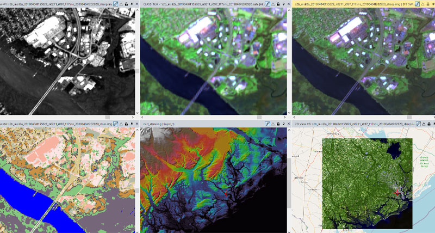
Task: Open the pin dropdown in the class.img header
Action: click(132, 123)
